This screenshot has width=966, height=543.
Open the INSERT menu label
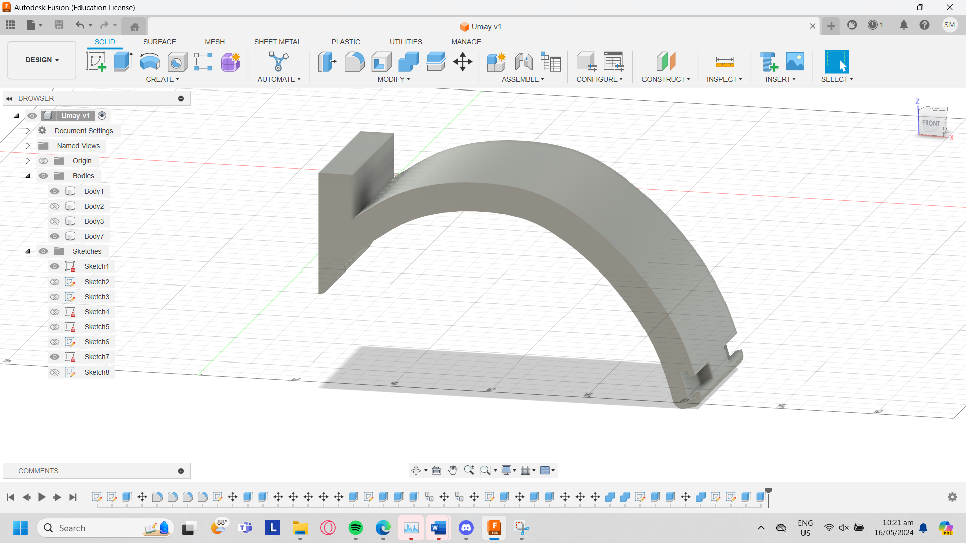pyautogui.click(x=780, y=79)
